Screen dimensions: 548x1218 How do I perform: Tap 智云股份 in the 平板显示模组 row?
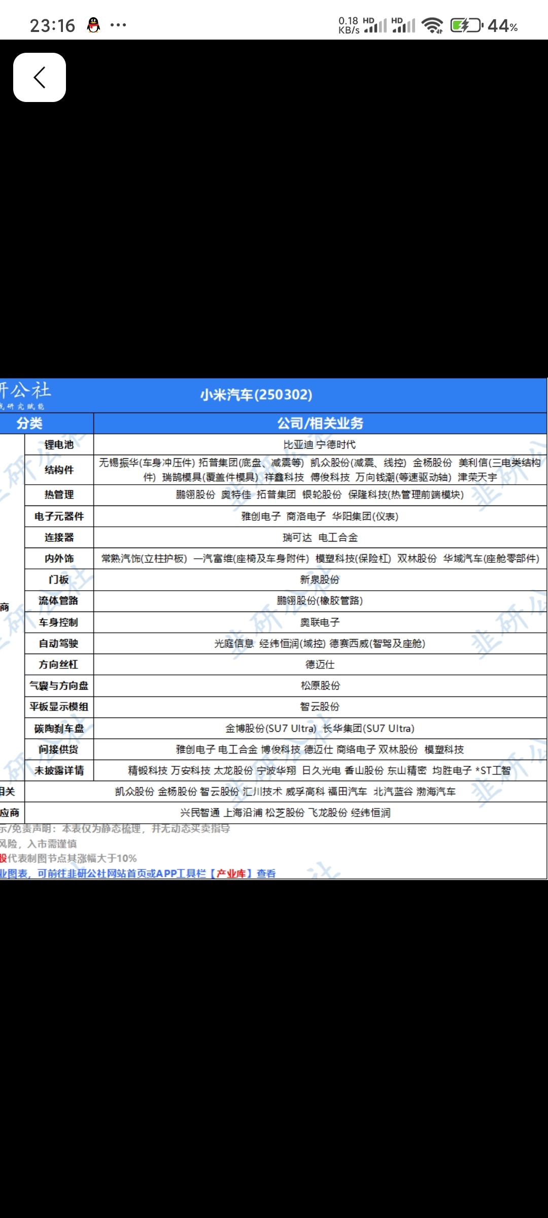pyautogui.click(x=320, y=707)
